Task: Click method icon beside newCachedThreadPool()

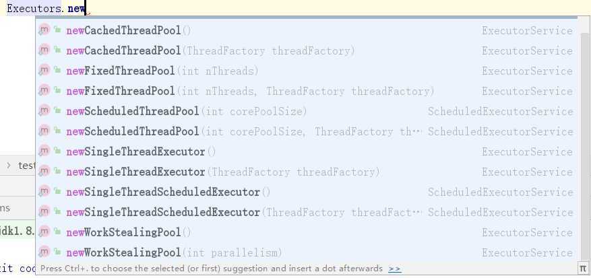Action: pos(44,30)
